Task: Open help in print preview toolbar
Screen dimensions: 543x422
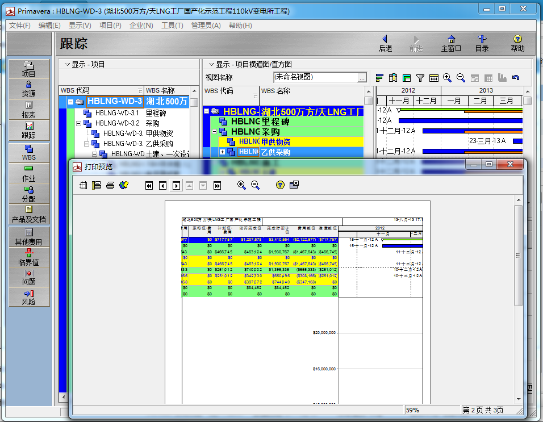Action: 280,185
